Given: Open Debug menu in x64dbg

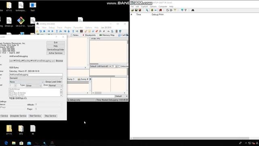Looking at the screenshot, I should [x=51, y=28].
